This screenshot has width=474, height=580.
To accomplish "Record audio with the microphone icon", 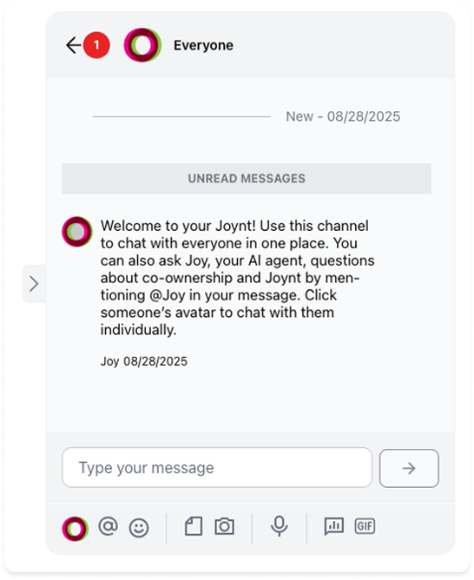I will [x=280, y=526].
